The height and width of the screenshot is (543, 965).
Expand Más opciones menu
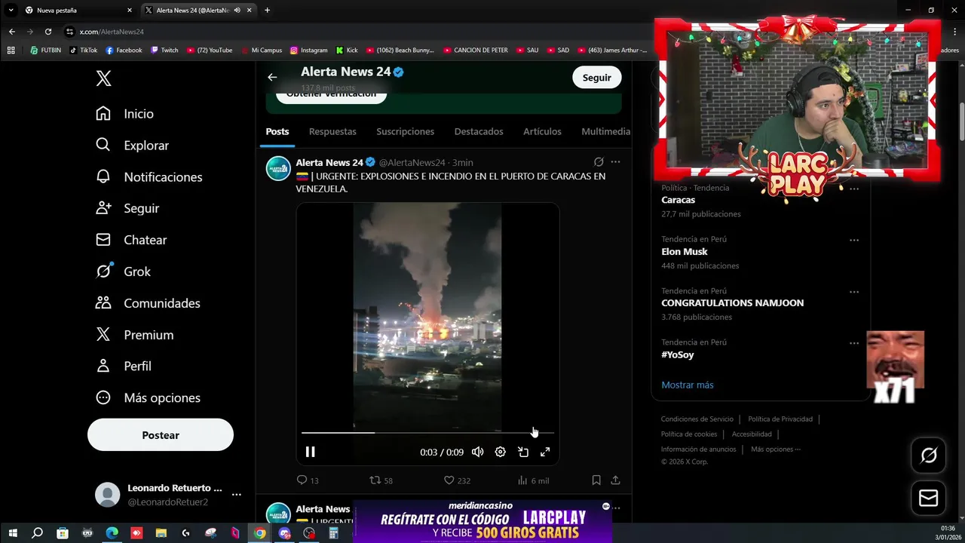[x=148, y=398]
